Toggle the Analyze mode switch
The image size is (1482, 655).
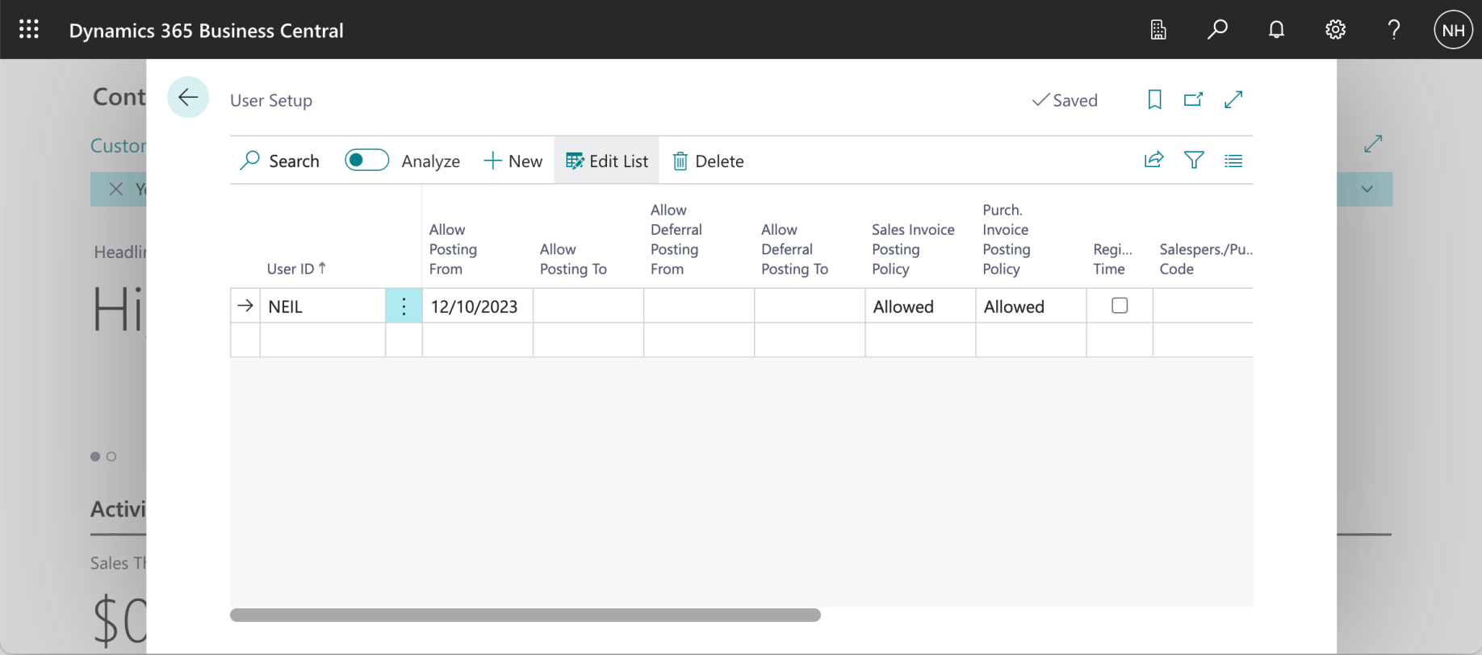[x=366, y=160]
